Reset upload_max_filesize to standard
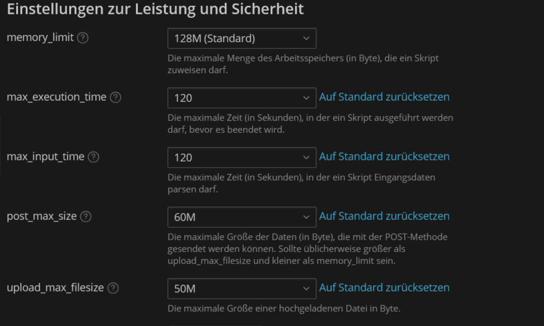Viewport: 544px width, 326px height. [384, 287]
